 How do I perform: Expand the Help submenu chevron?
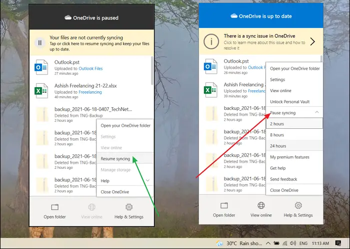147,180
